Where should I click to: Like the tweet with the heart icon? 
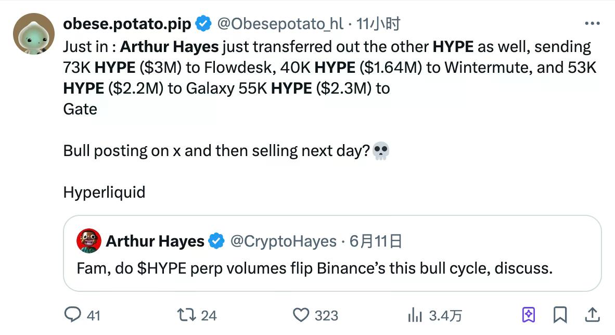(301, 315)
